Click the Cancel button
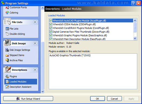This screenshot has width=142, height=104. [x=114, y=99]
